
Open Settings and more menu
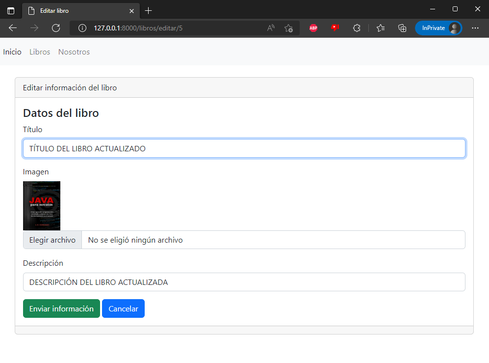[475, 28]
